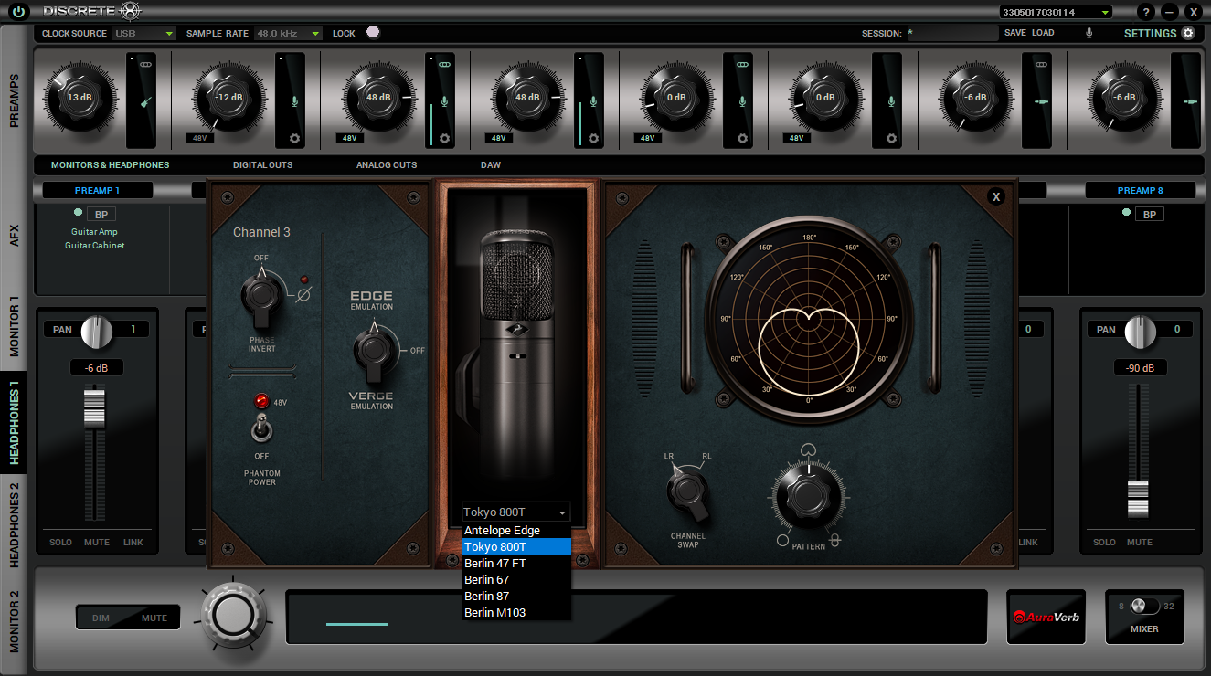Open the gear settings on the -12 dB preamp
Screen dimensions: 1211x676
(x=294, y=139)
